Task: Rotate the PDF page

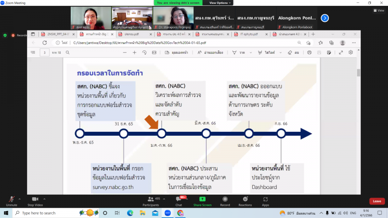Action: tap(144, 52)
